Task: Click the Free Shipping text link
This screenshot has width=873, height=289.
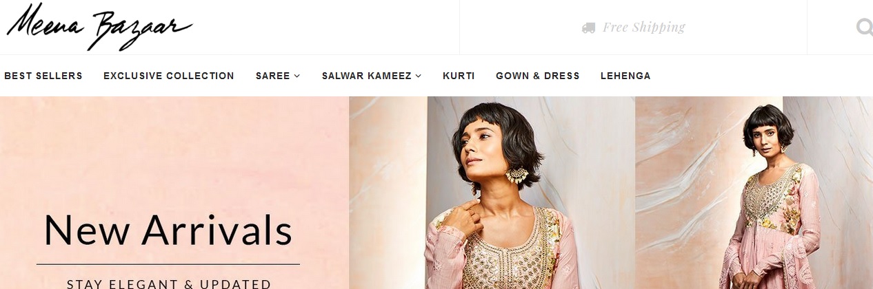Action: pos(644,28)
